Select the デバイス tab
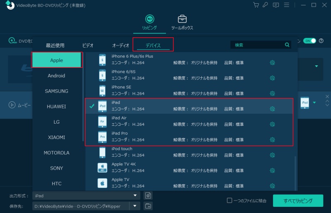The image size is (331, 213). (x=153, y=45)
